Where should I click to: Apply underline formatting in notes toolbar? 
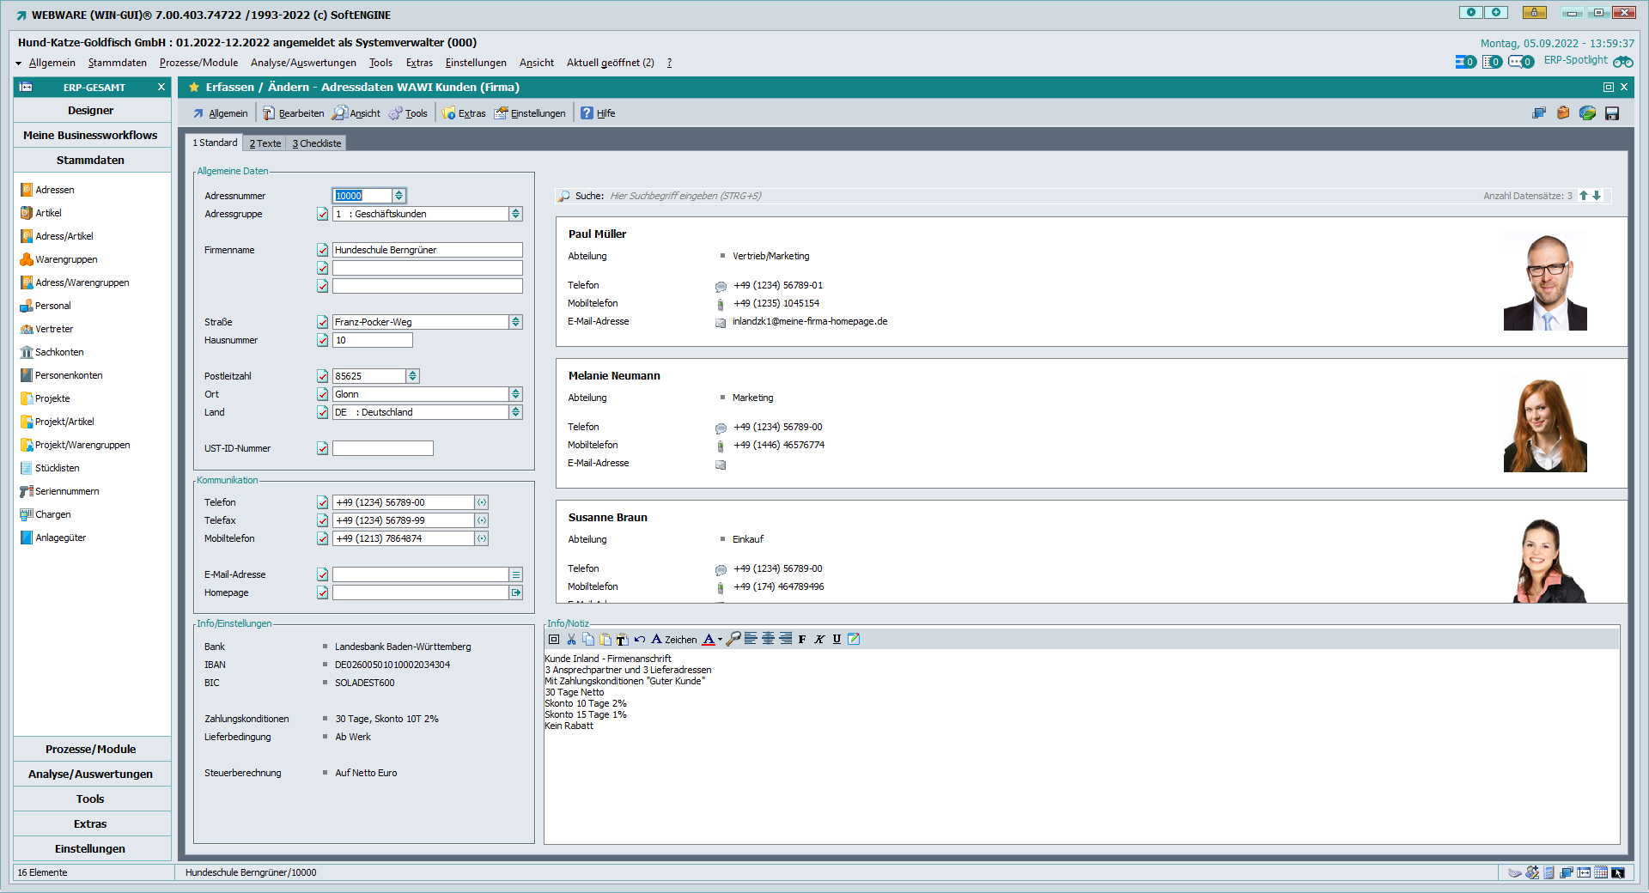[x=837, y=639]
